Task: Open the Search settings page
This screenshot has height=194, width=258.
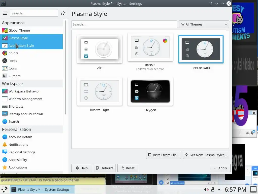Action: coord(31,122)
